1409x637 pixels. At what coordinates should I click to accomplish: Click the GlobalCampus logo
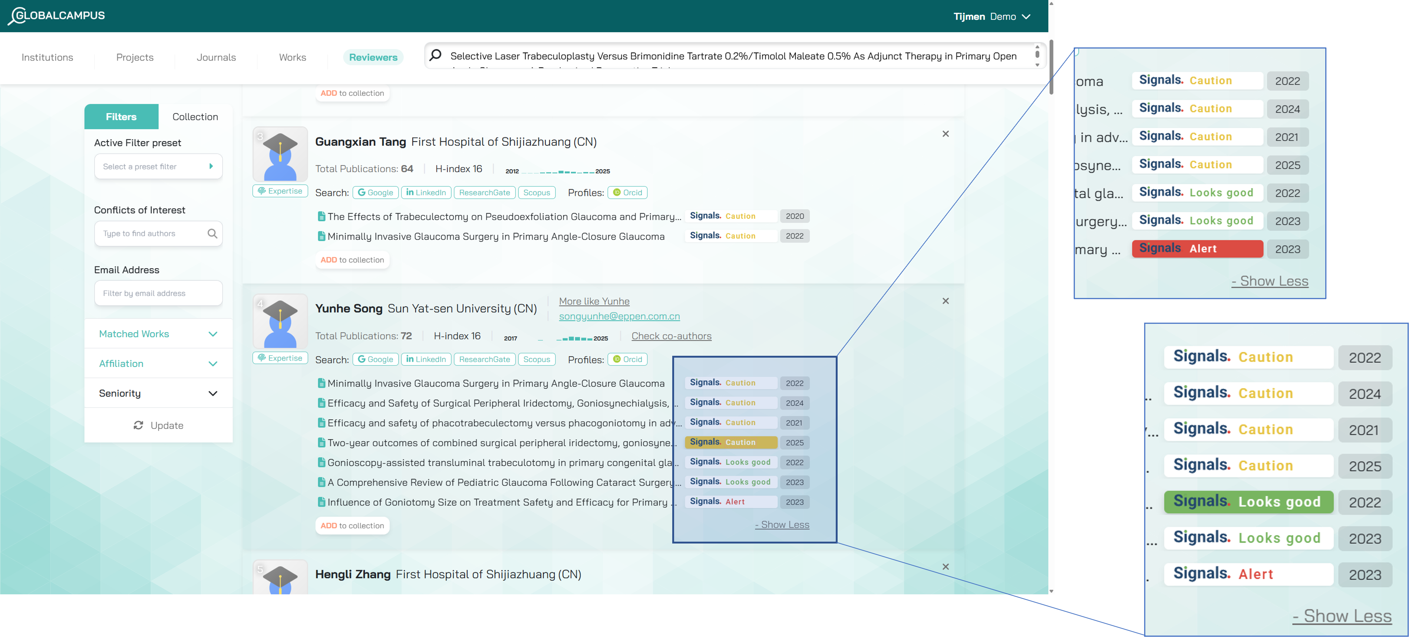point(57,15)
